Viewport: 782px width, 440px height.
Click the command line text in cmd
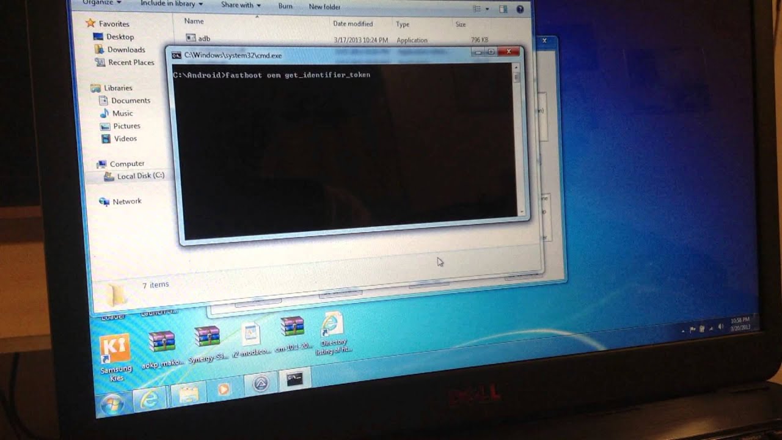[271, 75]
